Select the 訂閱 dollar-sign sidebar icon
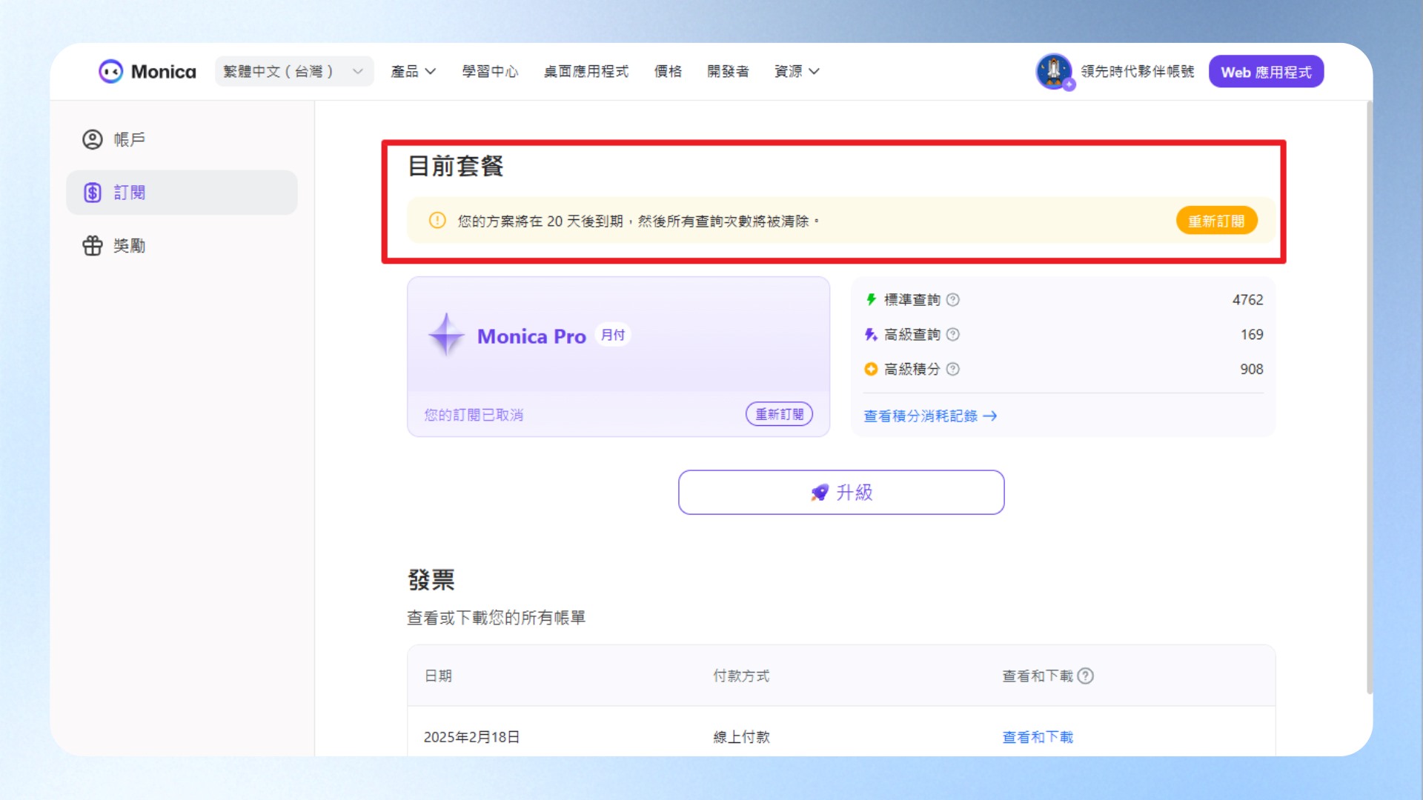 pyautogui.click(x=93, y=193)
